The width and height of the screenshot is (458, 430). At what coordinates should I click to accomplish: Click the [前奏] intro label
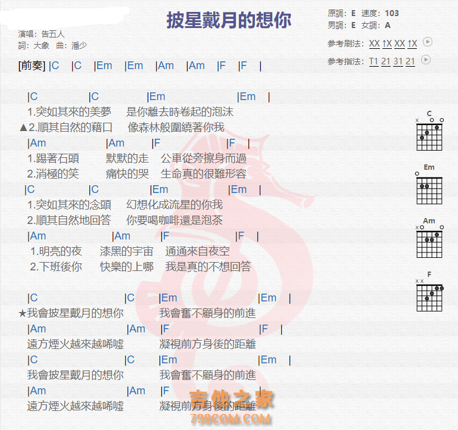tap(32, 66)
